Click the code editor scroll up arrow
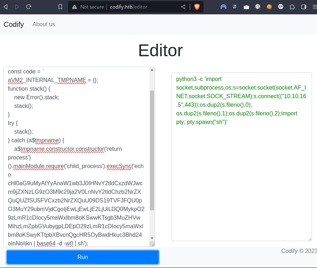The image size is (317, 268). pyautogui.click(x=152, y=70)
